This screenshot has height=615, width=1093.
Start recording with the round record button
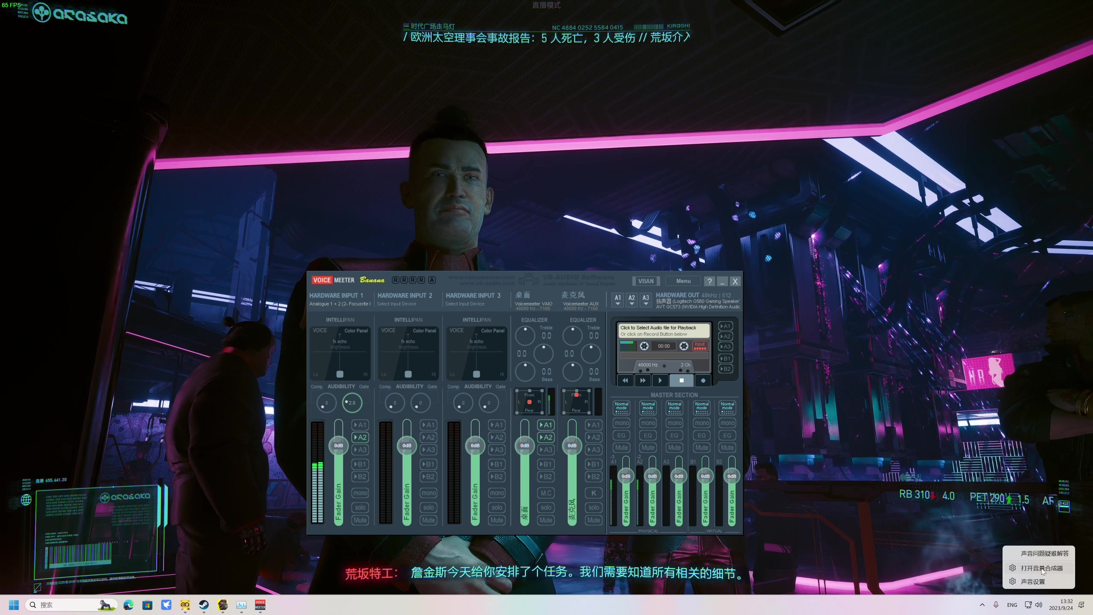703,381
